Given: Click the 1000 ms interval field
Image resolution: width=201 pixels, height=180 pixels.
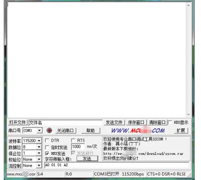Looking at the screenshot, I should 78,146.
